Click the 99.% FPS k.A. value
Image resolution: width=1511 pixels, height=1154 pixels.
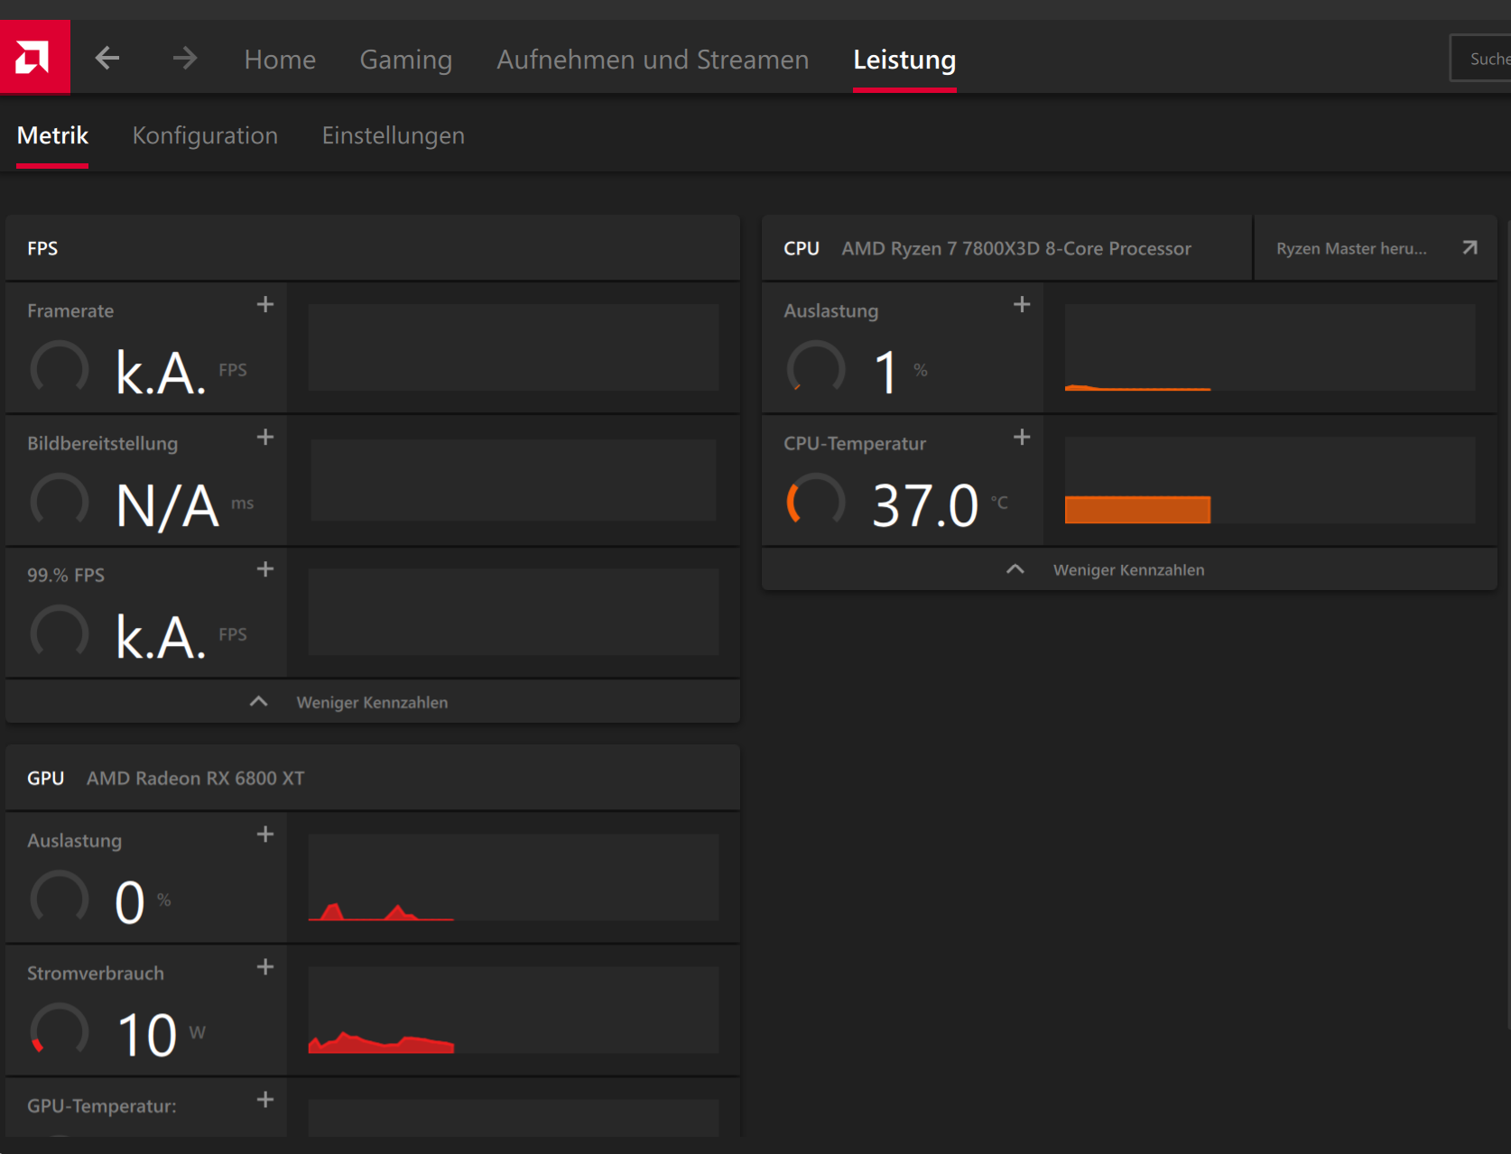(162, 636)
